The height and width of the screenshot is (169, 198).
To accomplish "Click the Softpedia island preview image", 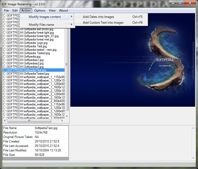I will [x=133, y=60].
